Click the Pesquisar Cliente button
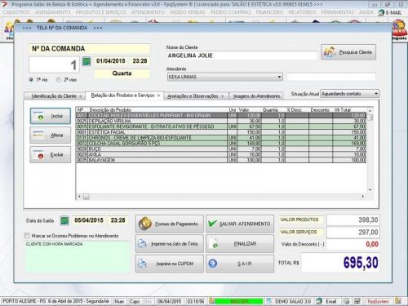 pyautogui.click(x=348, y=52)
